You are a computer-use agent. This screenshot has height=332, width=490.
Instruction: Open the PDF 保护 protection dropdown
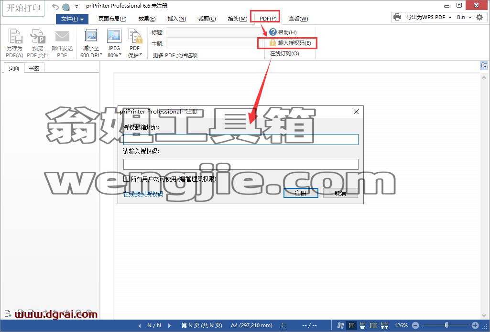pyautogui.click(x=135, y=43)
